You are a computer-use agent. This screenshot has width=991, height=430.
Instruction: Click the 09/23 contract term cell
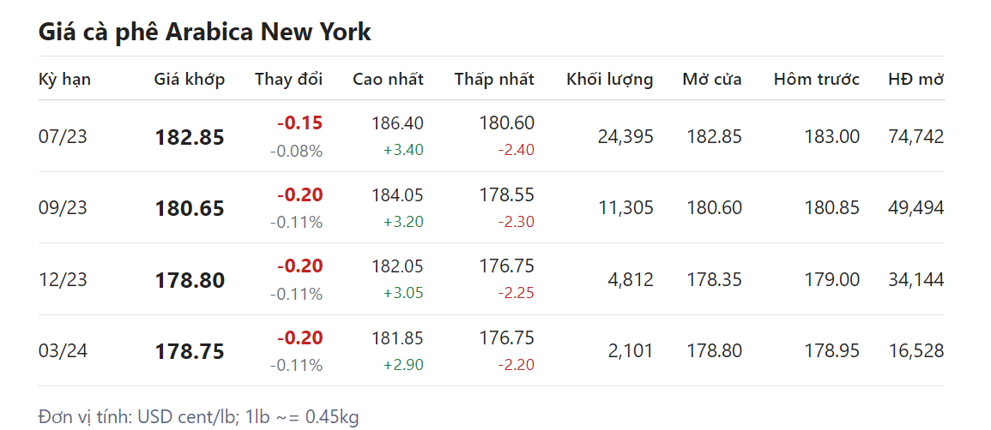[x=63, y=208]
